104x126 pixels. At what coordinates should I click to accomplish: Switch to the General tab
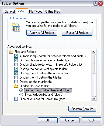click(9, 12)
